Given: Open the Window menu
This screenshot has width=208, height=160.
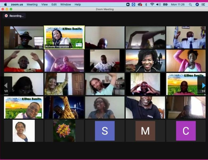Looking at the screenshot, I should [66, 5].
